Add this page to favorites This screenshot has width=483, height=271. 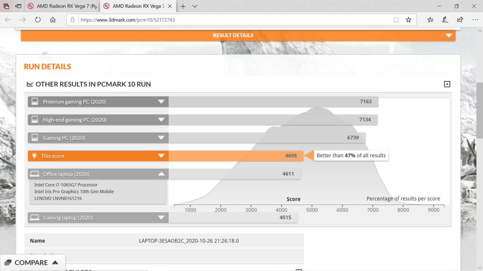pyautogui.click(x=409, y=20)
